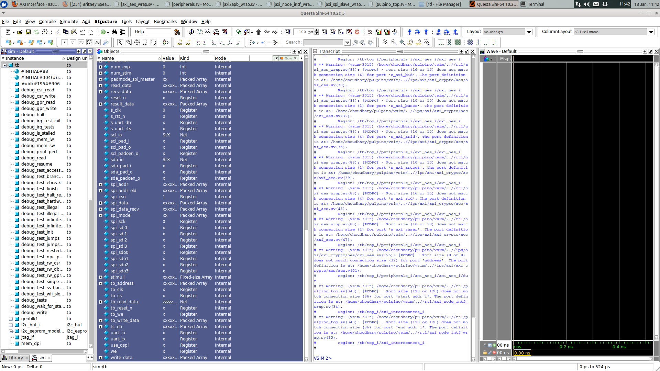
Task: Select the Find binoculars icon
Action: 113,32
